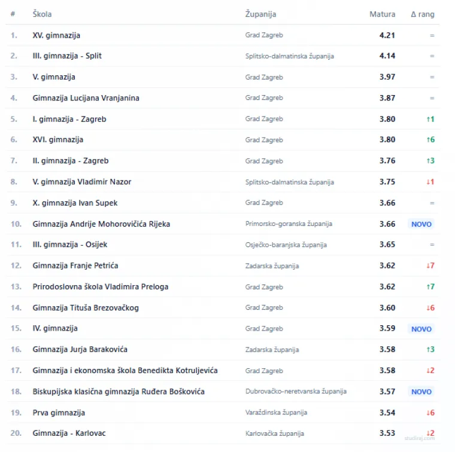Viewport: 455px width, 452px height.
Task: Click the NOVO badge beside IV. gimnazija
Action: (421, 329)
